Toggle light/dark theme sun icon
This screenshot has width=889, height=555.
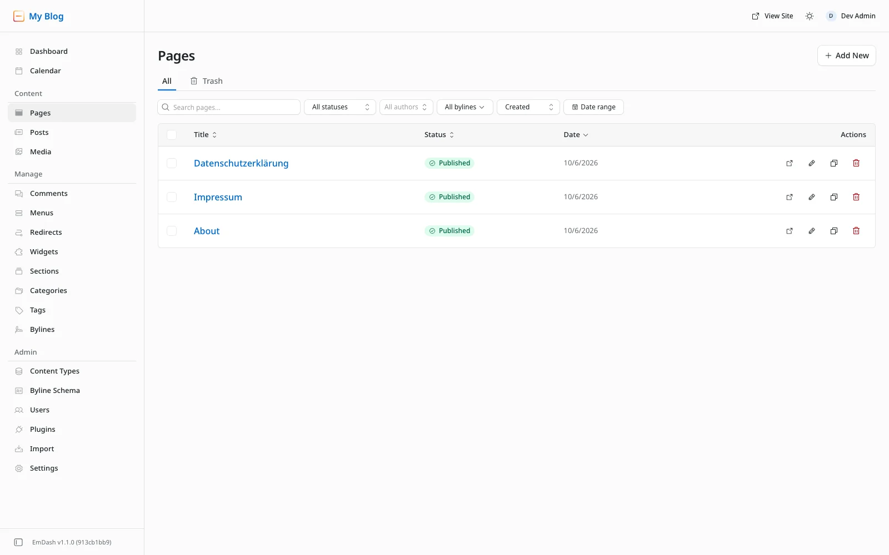[x=810, y=16]
